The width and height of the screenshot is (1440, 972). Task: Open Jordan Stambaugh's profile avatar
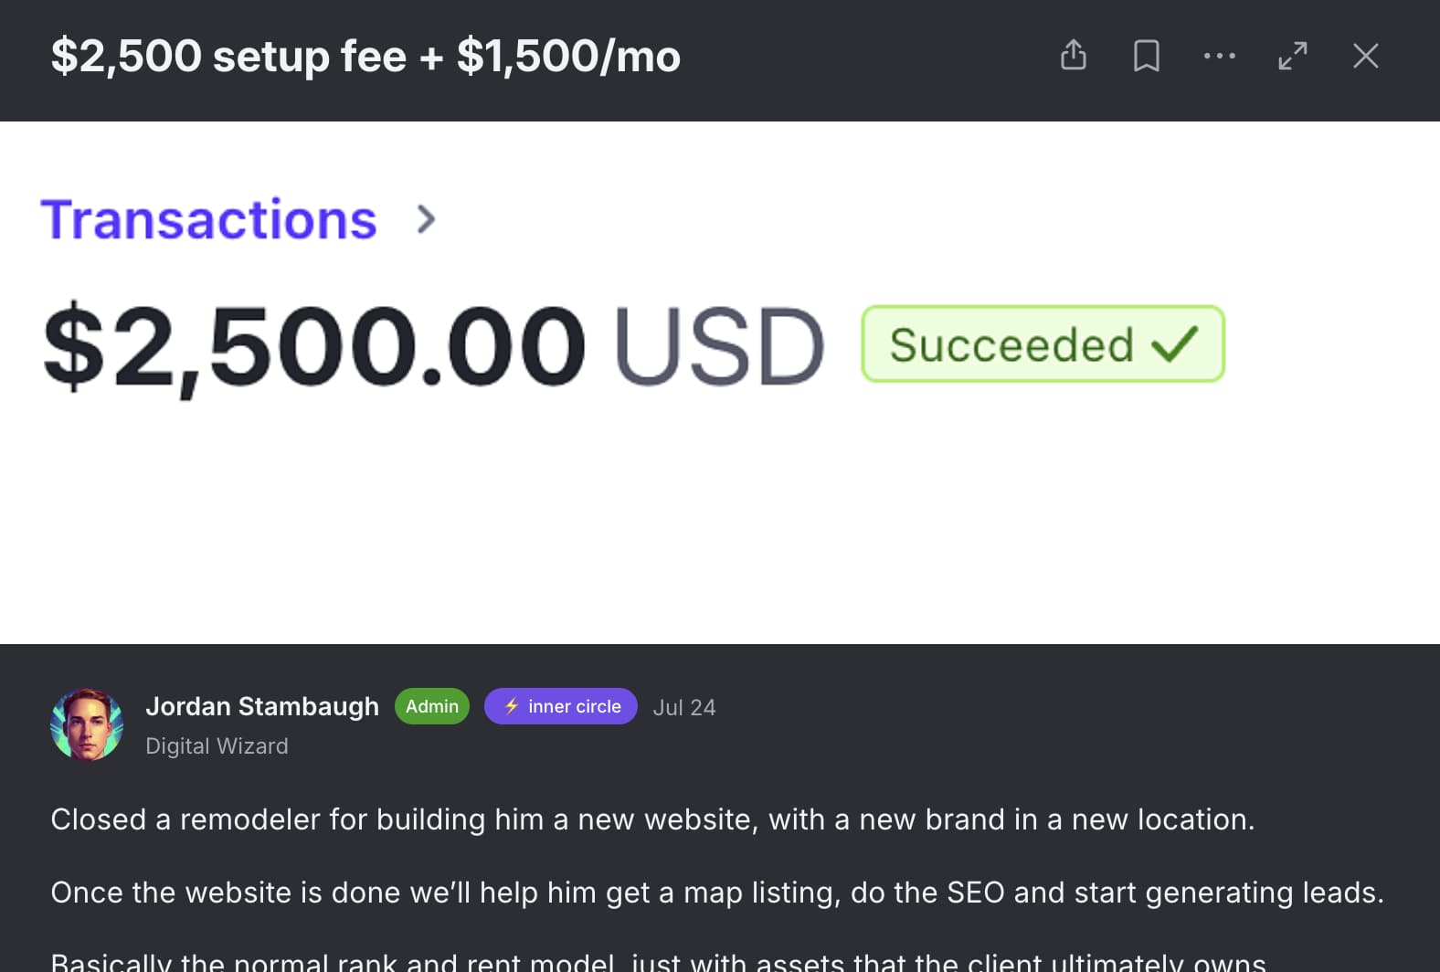[x=87, y=724]
